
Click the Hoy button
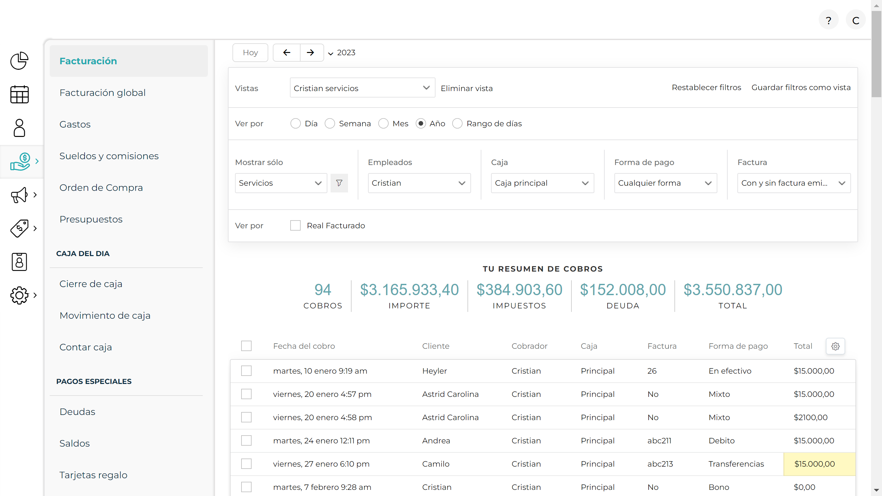pyautogui.click(x=250, y=52)
